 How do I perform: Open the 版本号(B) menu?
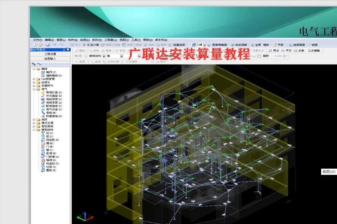(x=161, y=40)
